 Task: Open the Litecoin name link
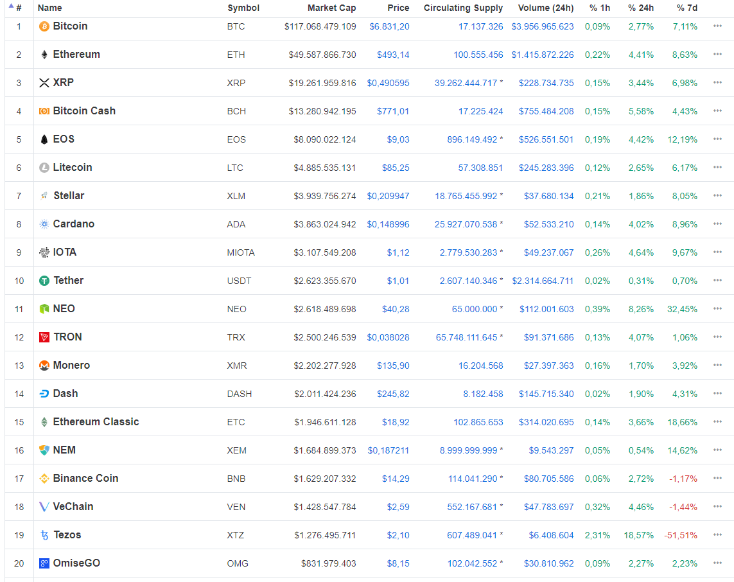point(73,168)
